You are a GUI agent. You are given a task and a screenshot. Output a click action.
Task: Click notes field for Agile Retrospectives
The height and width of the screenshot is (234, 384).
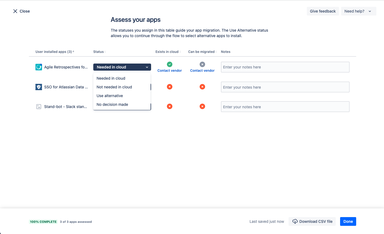285,67
